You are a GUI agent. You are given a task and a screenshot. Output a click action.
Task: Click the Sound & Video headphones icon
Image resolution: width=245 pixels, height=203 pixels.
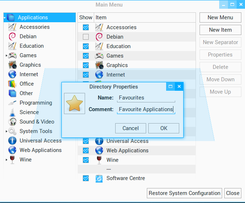[12, 122]
